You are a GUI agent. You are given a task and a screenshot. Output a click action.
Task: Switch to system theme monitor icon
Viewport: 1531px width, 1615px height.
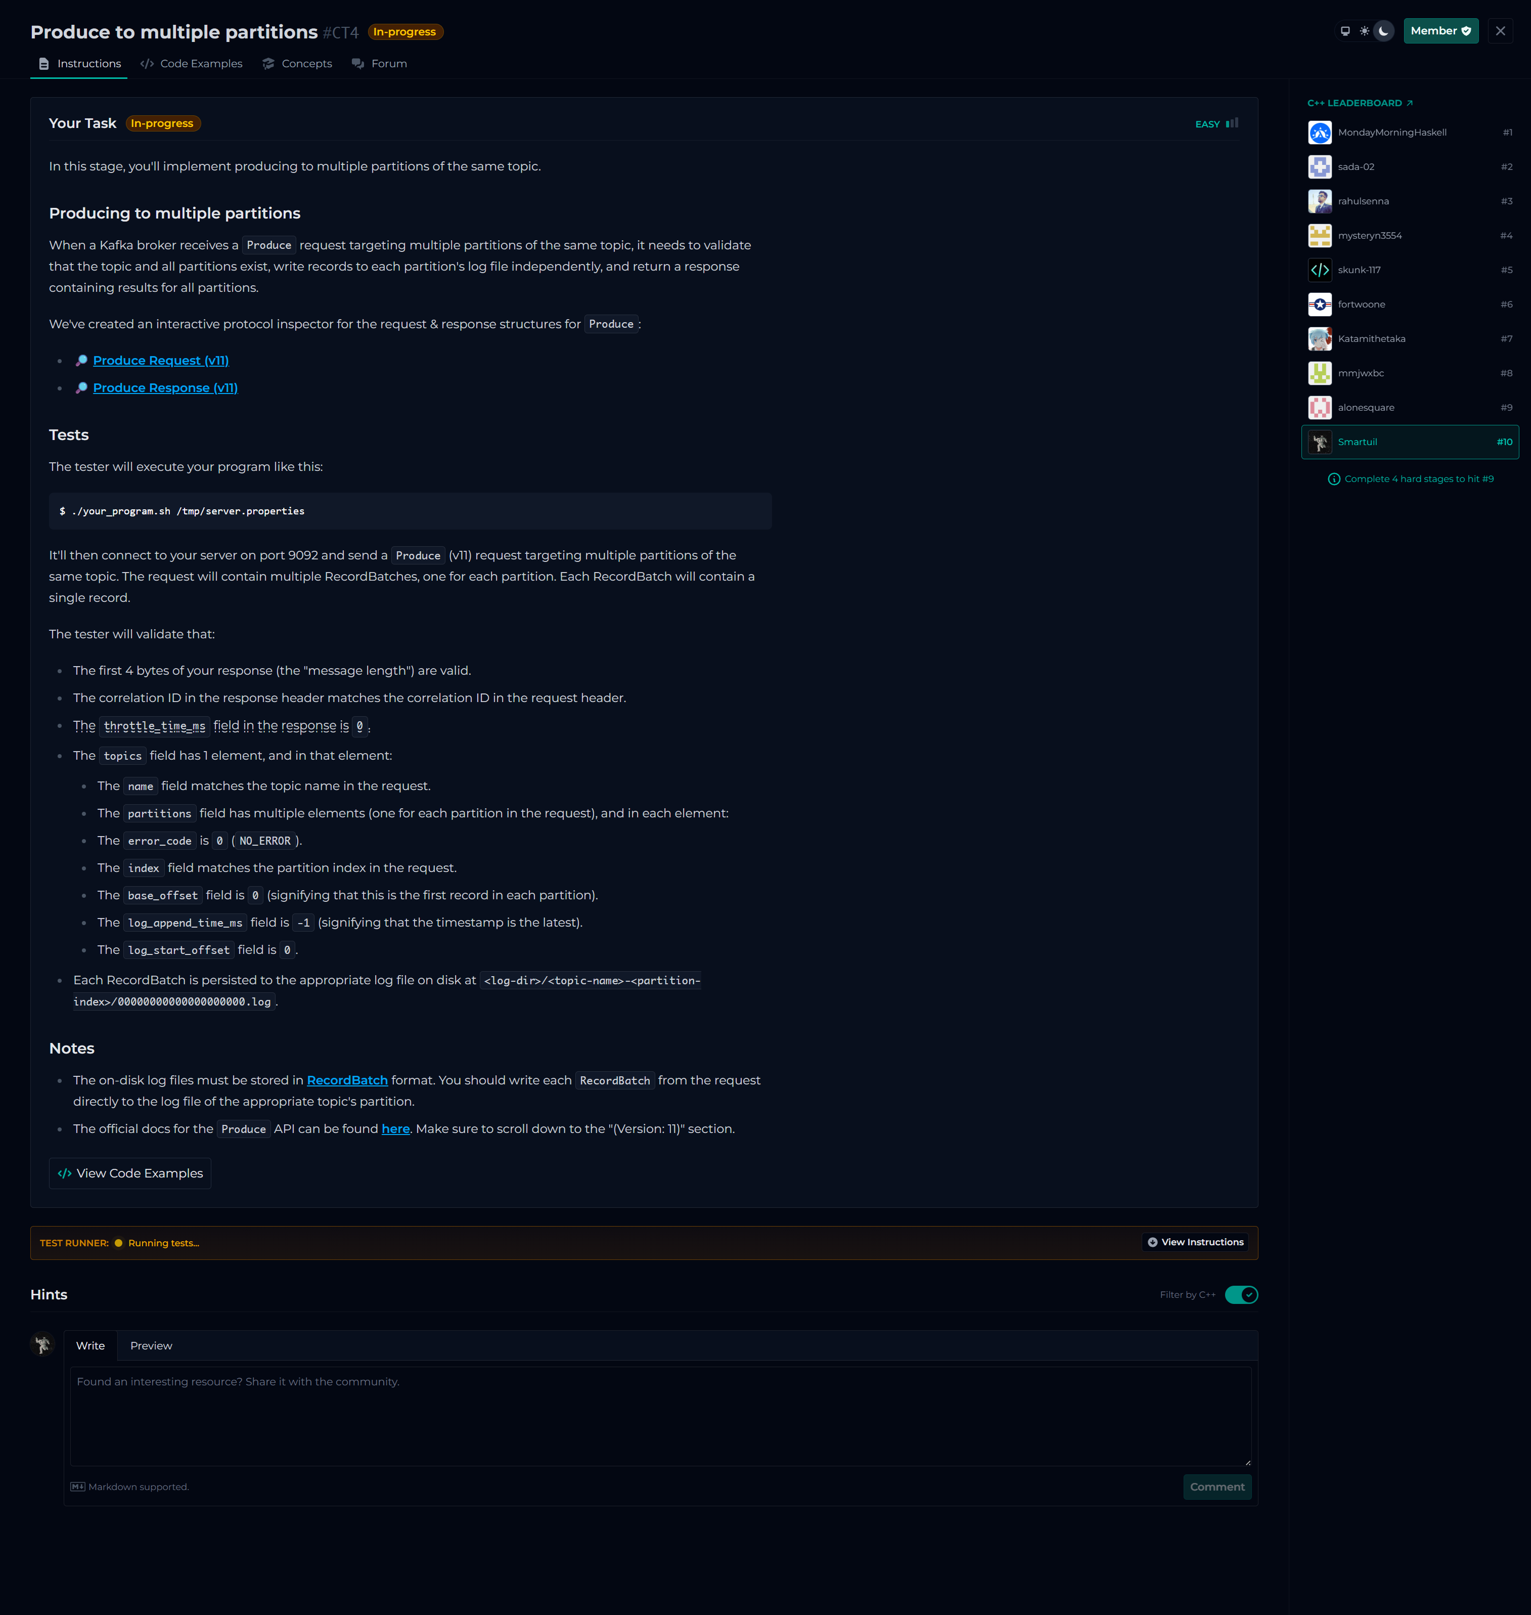coord(1345,31)
